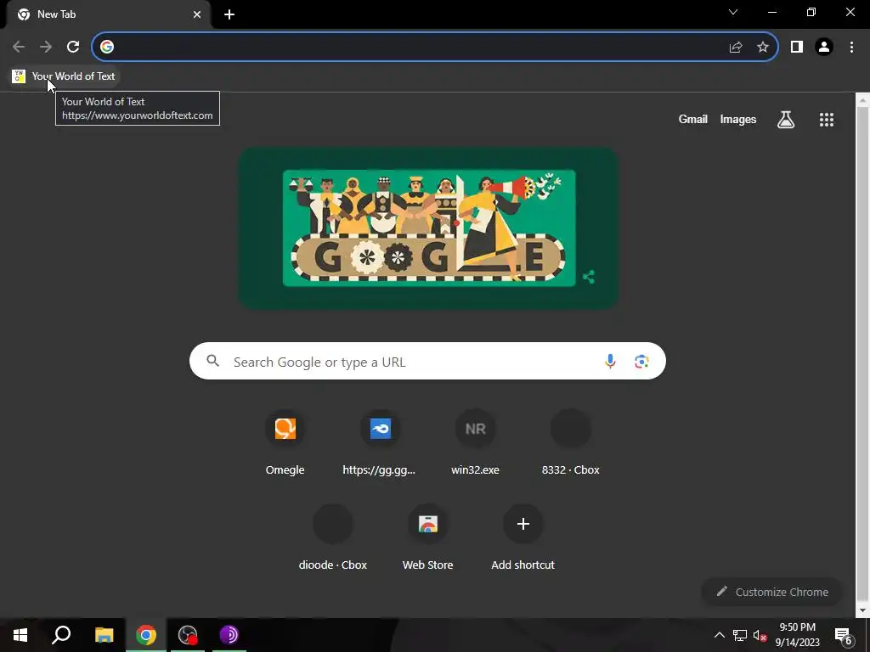The width and height of the screenshot is (870, 652).
Task: Open the notification center icon
Action: pos(844,635)
